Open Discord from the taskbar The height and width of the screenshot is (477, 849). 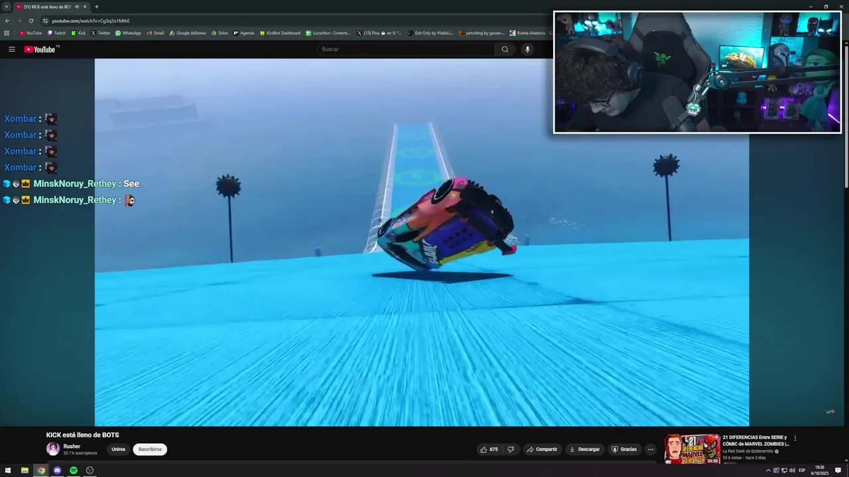coord(57,470)
